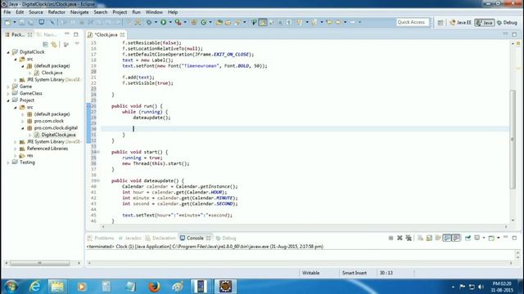524x294 pixels.
Task: Open the Source menu
Action: click(x=36, y=12)
